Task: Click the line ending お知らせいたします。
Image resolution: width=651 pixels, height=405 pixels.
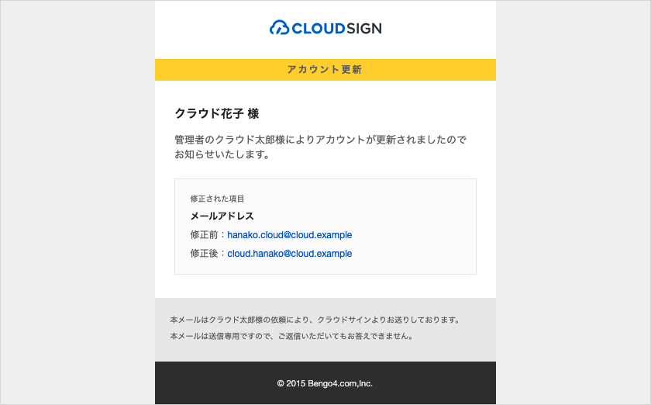Action: coord(222,154)
